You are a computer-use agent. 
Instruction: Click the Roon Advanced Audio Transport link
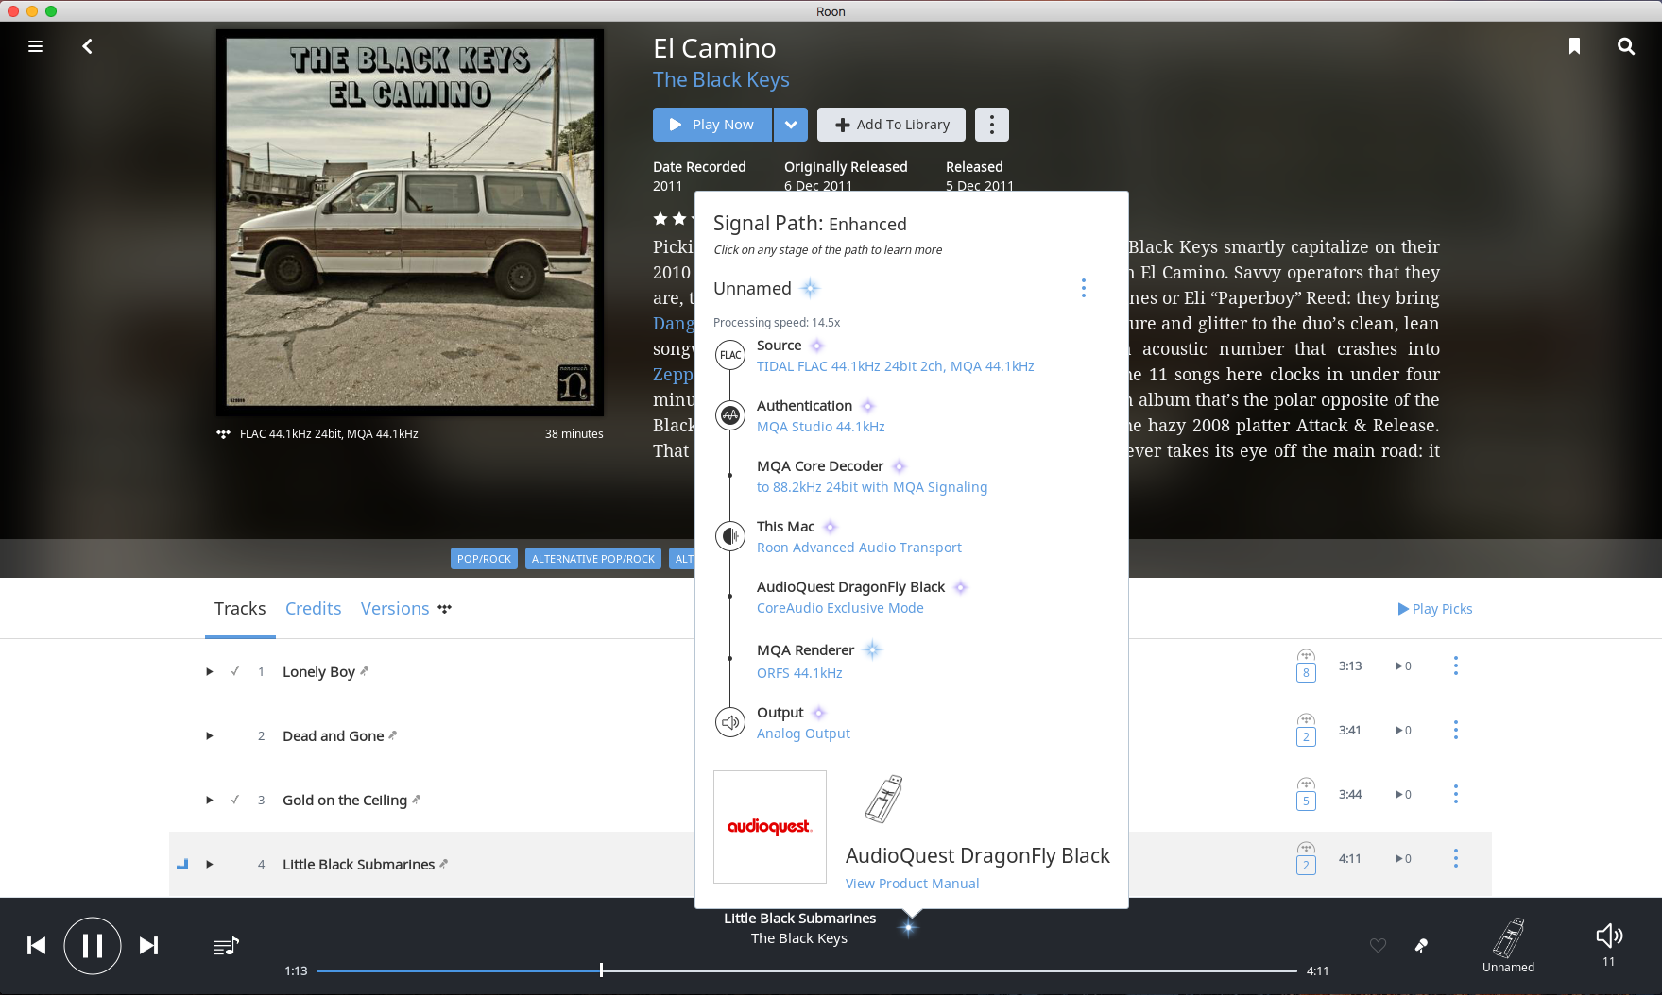click(x=859, y=548)
